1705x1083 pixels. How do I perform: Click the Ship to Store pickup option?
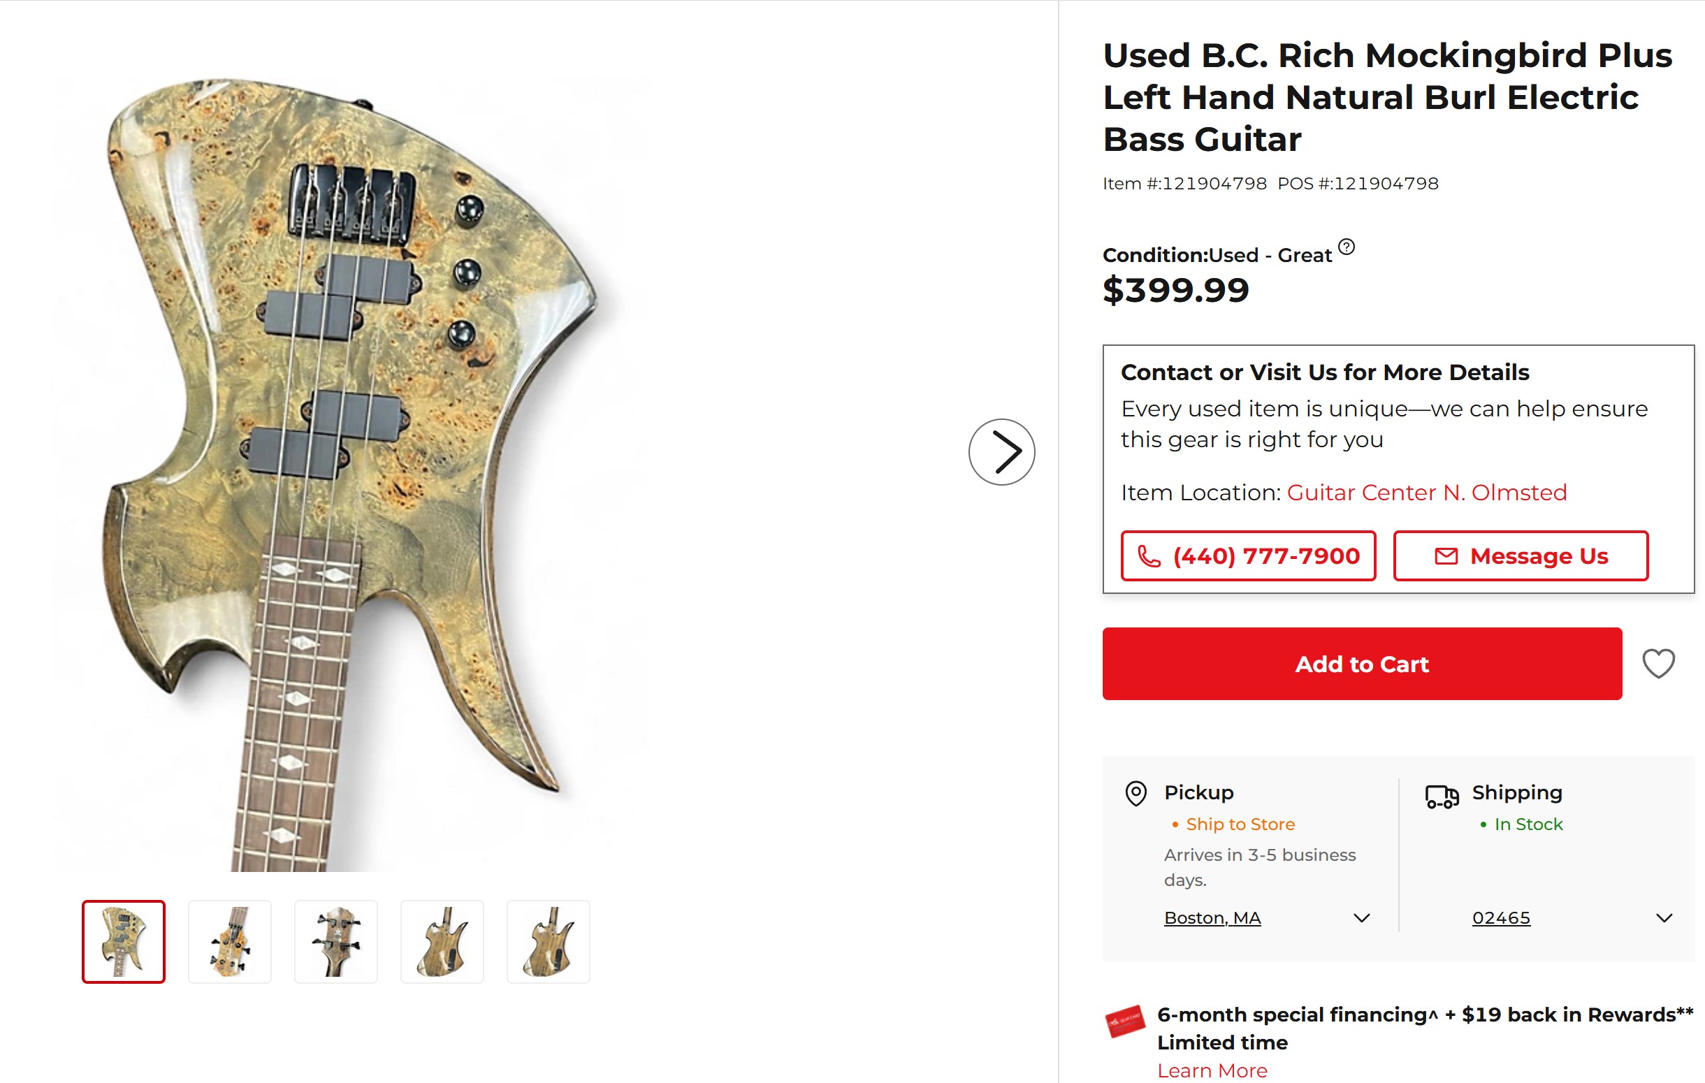pos(1240,824)
